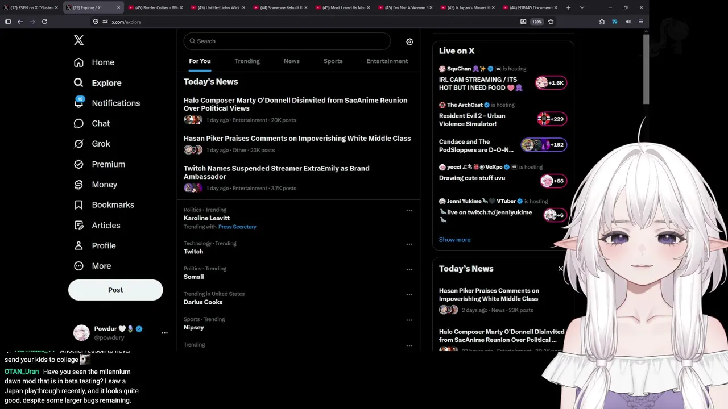Click the X logo in sidebar

click(x=79, y=40)
